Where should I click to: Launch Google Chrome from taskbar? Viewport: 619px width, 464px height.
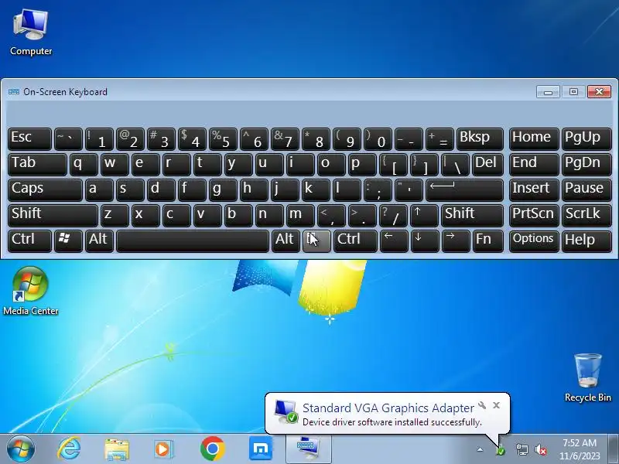212,449
